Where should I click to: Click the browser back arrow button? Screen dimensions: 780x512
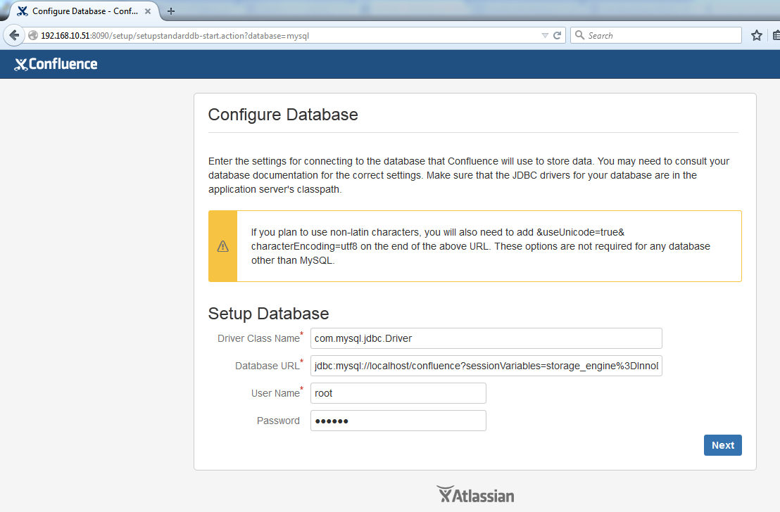click(14, 35)
